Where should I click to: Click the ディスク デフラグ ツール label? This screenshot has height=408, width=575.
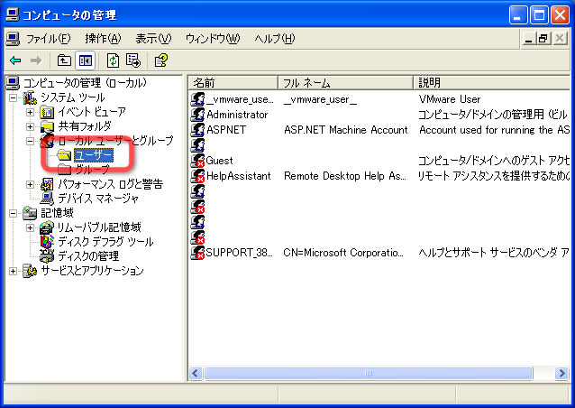105,242
